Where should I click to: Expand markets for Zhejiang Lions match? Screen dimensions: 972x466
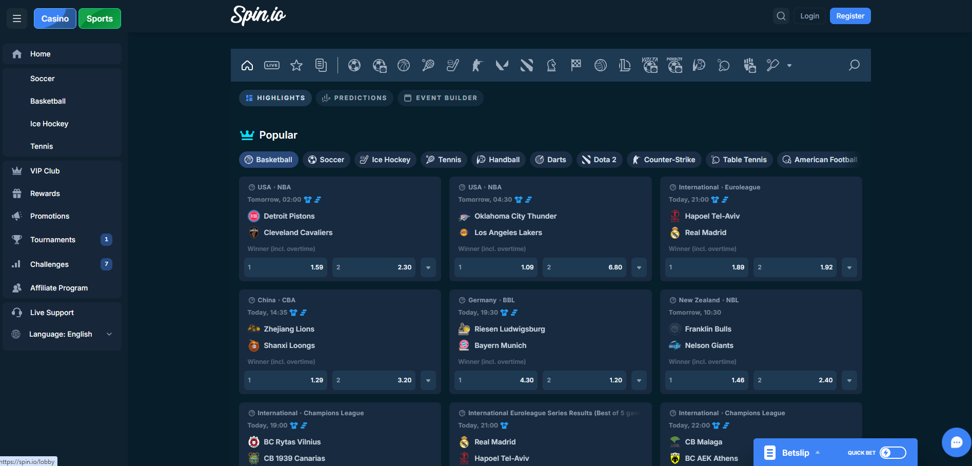click(x=428, y=380)
